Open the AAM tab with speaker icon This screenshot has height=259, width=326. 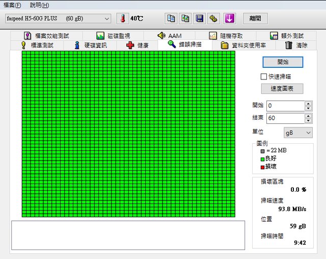(169, 36)
